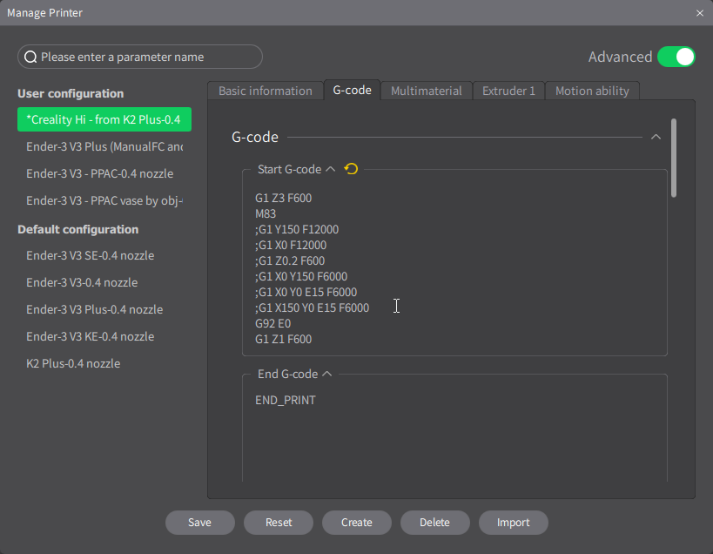Click the G-code panel vertical scrollbar

(x=674, y=158)
